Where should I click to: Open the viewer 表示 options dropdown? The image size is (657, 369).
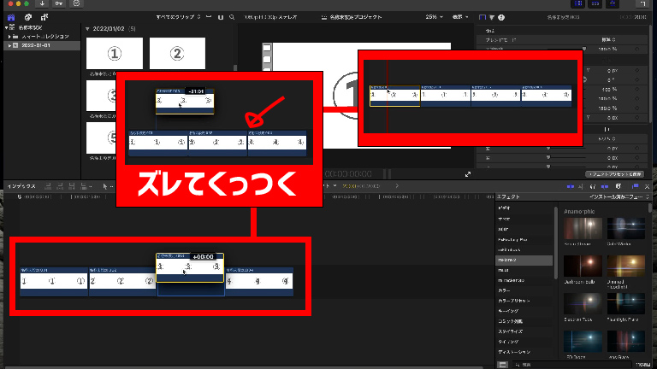[460, 17]
